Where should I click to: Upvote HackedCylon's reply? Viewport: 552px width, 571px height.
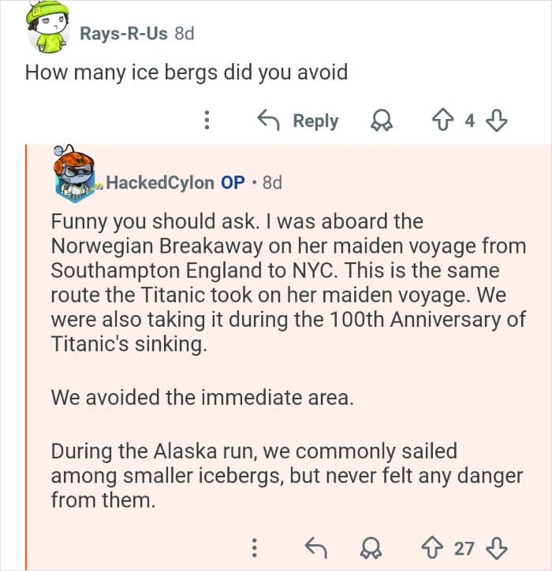pos(432,548)
